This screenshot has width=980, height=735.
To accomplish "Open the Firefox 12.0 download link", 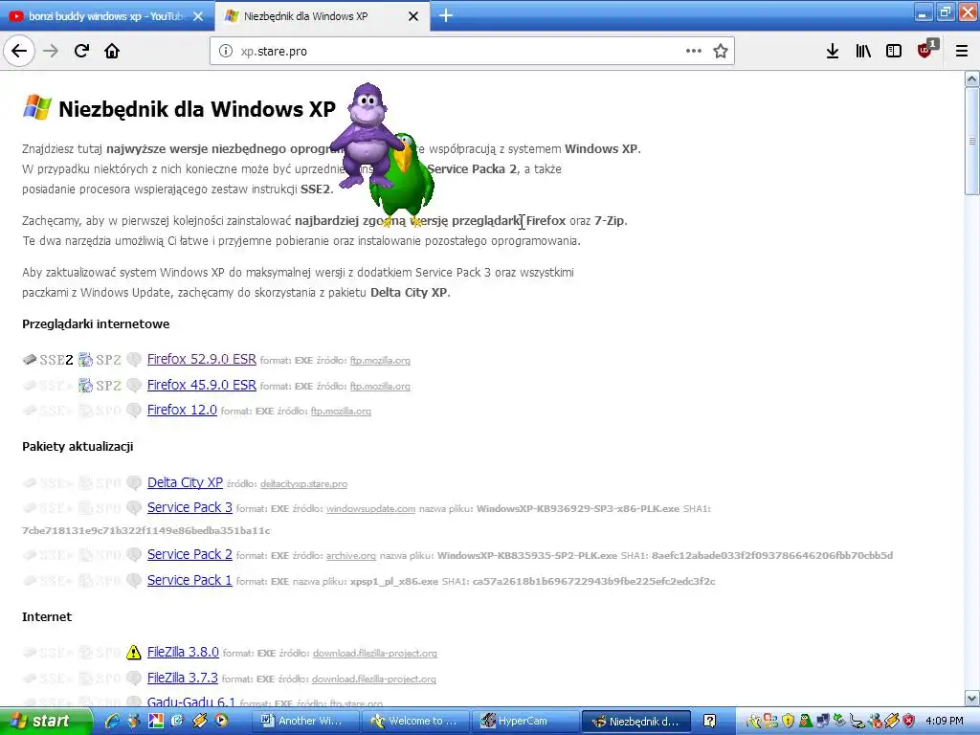I will (182, 410).
